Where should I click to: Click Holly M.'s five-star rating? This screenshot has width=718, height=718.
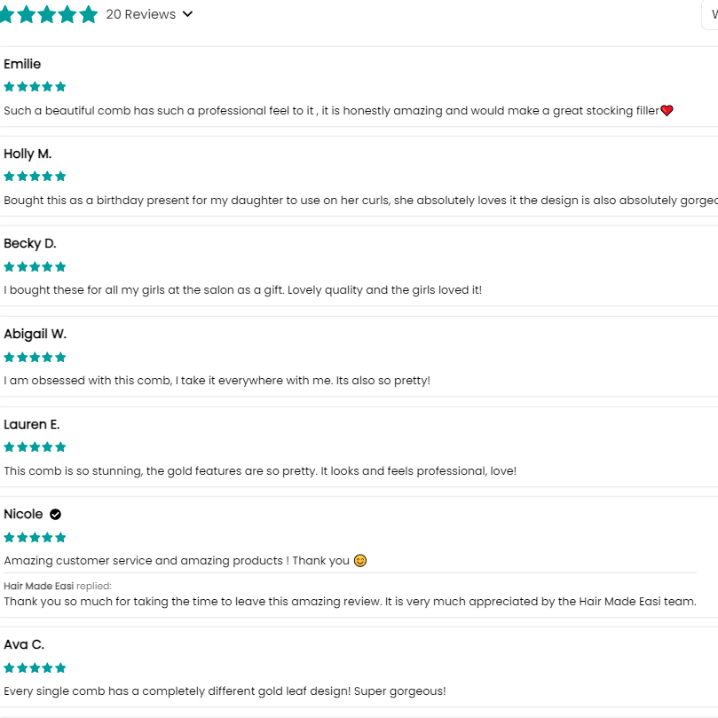(35, 177)
